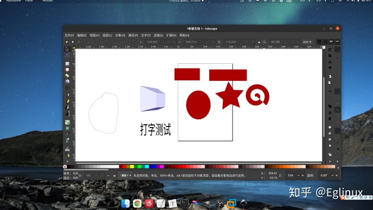This screenshot has height=210, width=373.
Task: Expand the toolbox overflow arrow
Action: coord(67,162)
